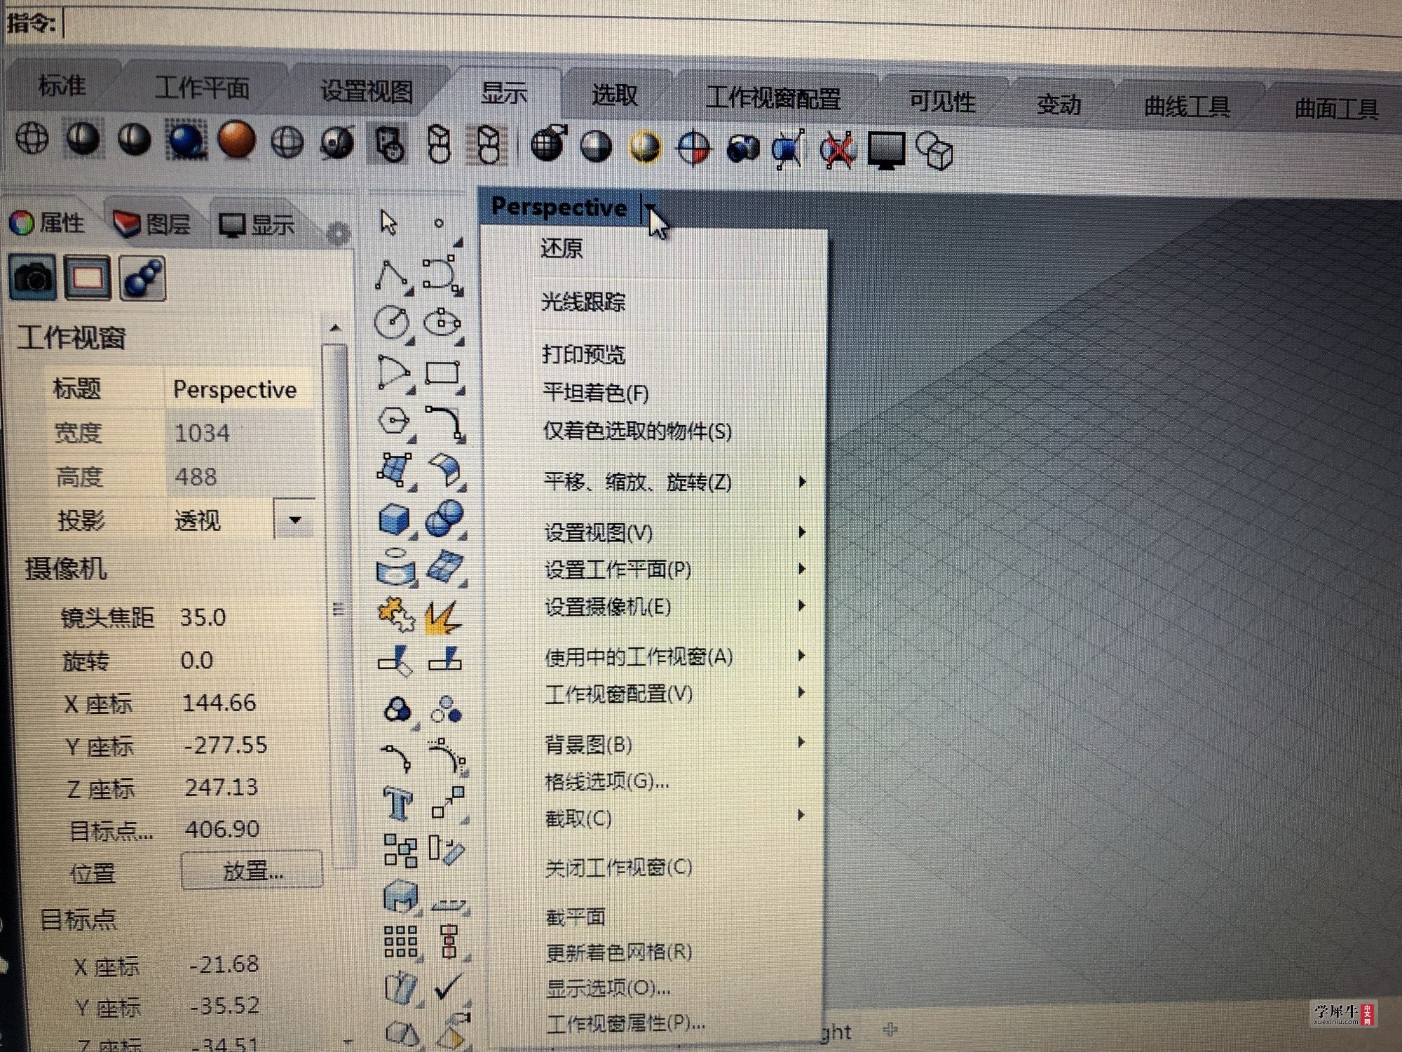The height and width of the screenshot is (1052, 1402).
Task: Choose 仅着色选取的物件(S) entry
Action: pos(637,431)
